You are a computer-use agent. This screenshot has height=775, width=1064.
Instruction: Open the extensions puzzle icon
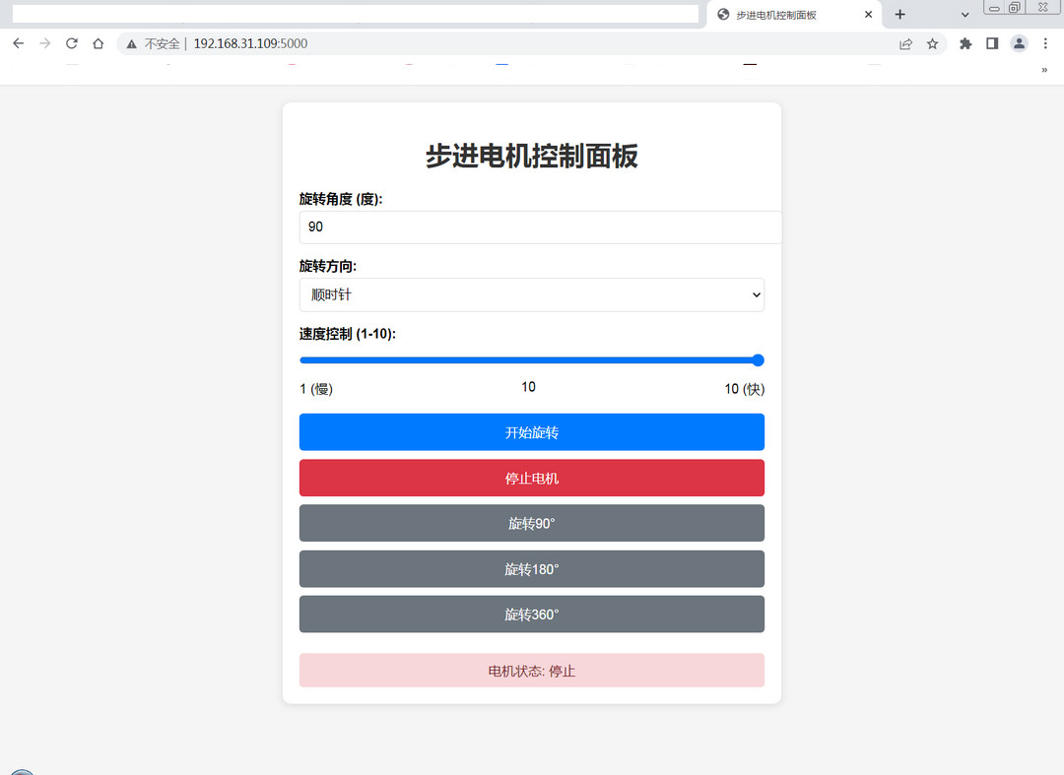pyautogui.click(x=965, y=44)
